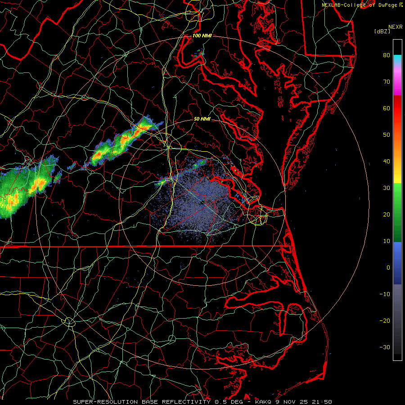Click the 80 value on the dBZ scale
Image resolution: width=405 pixels, height=405 pixels.
click(387, 55)
